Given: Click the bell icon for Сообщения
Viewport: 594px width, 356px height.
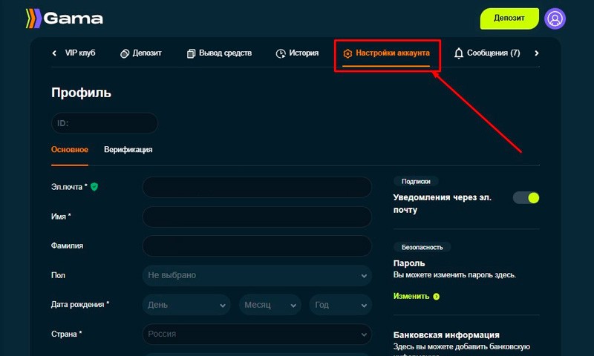Looking at the screenshot, I should click(x=459, y=53).
